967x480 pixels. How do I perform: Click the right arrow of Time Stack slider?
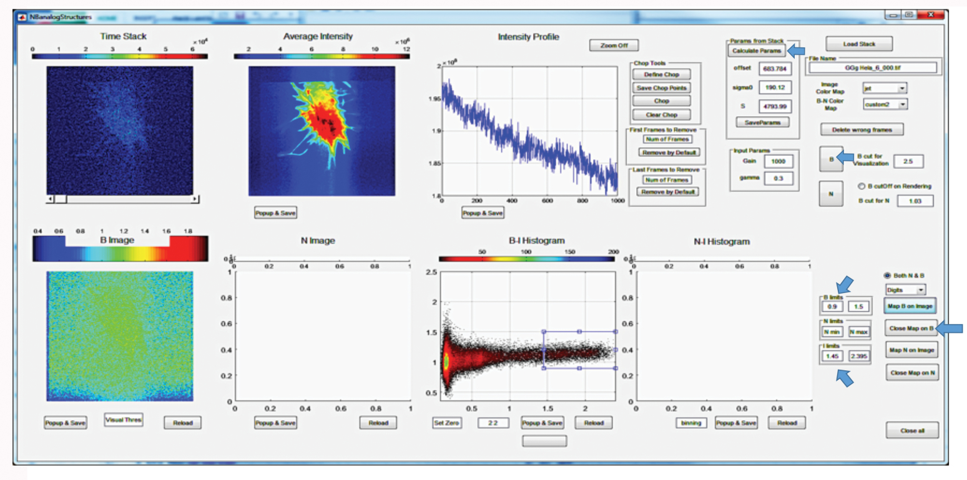196,199
